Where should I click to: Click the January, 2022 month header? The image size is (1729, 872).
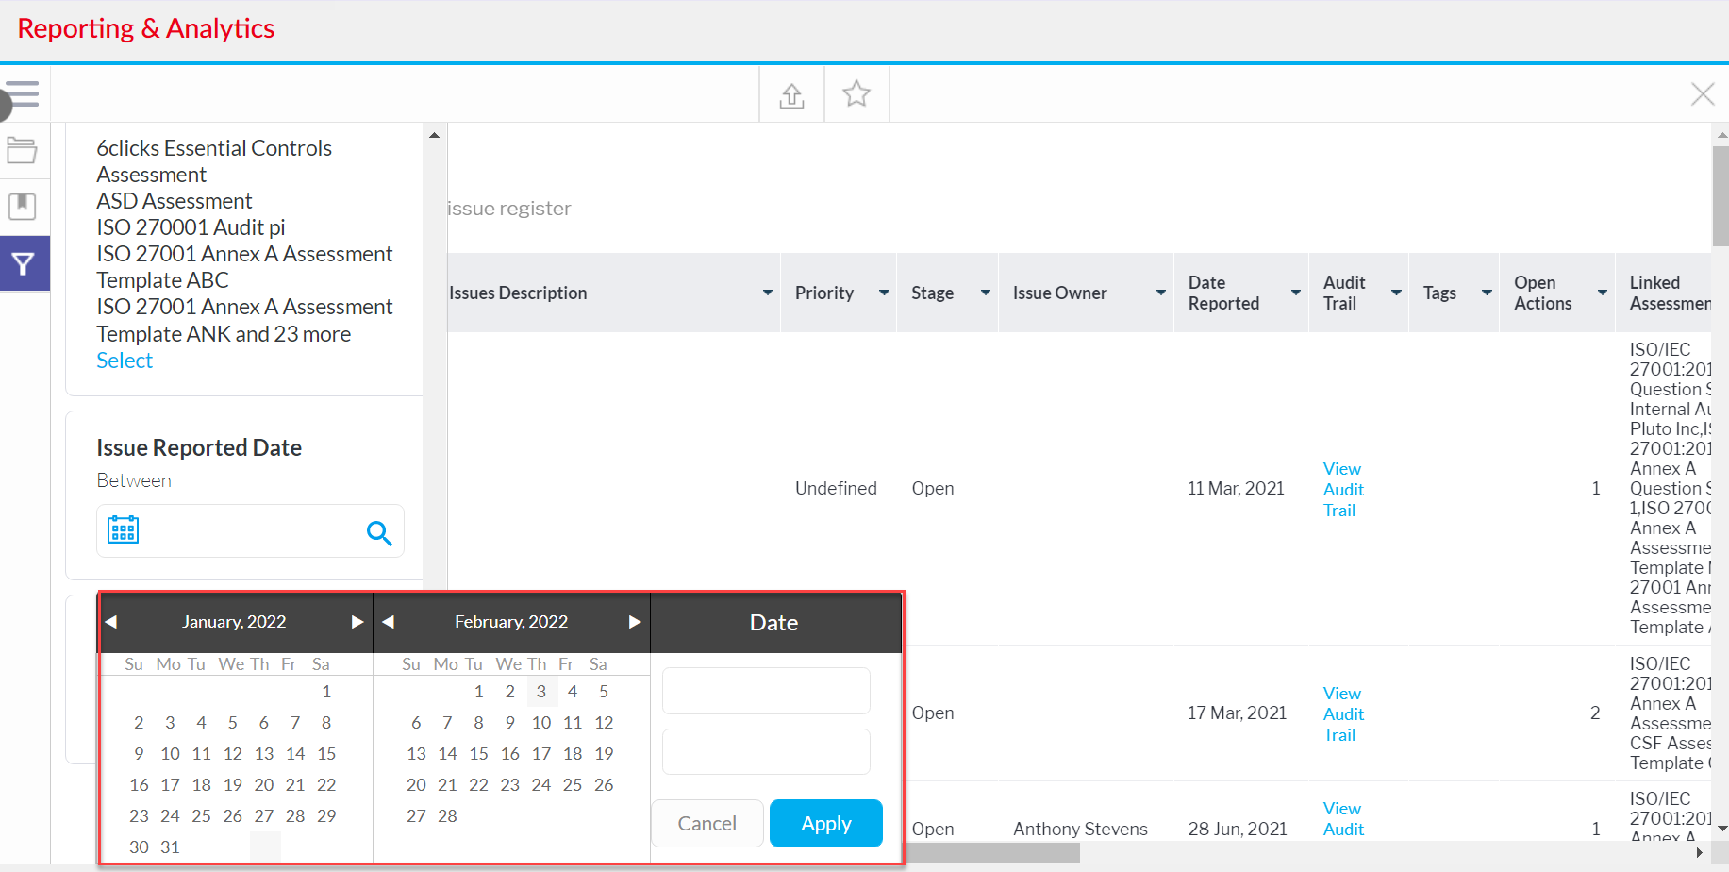(x=233, y=622)
